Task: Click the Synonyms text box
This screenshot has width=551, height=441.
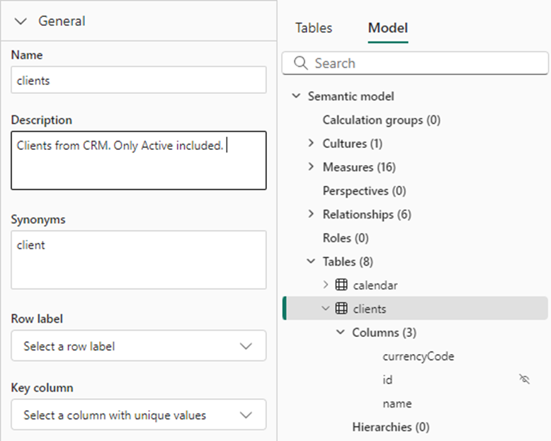Action: pyautogui.click(x=139, y=260)
